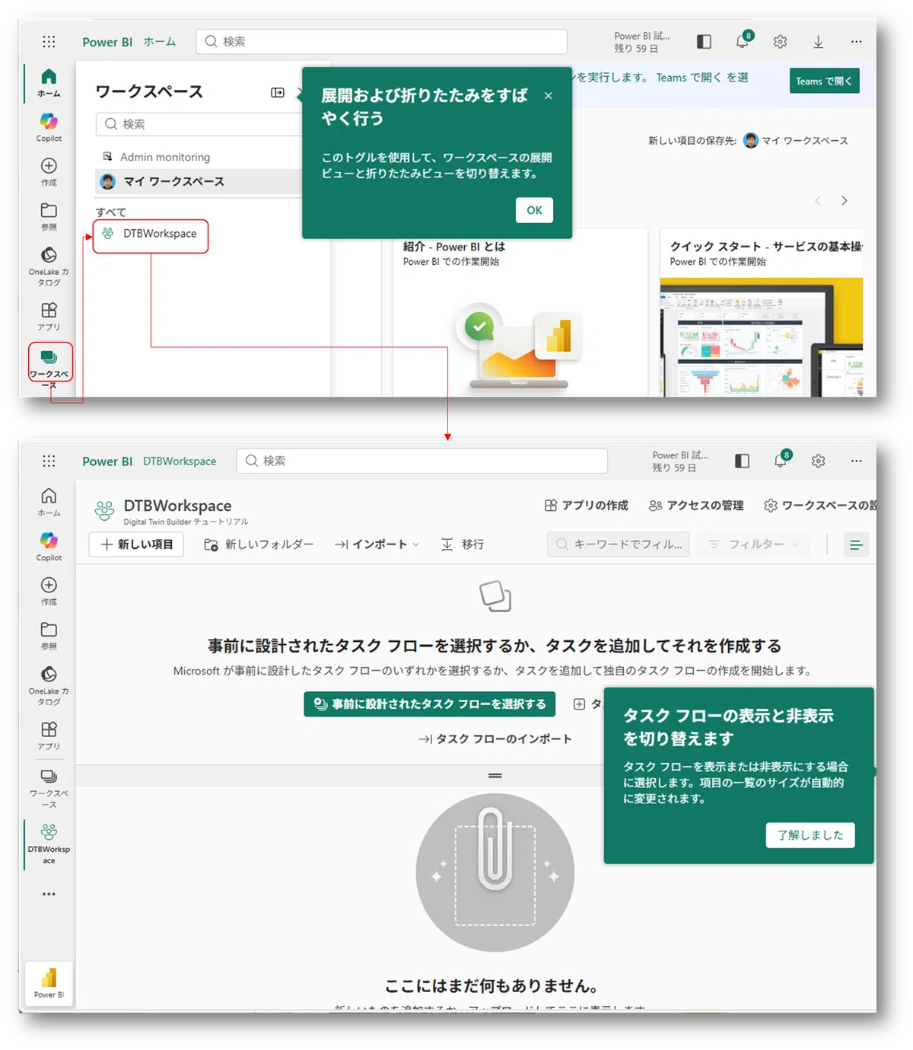Open アクセスの管理
Image resolution: width=913 pixels, height=1050 pixels.
pyautogui.click(x=696, y=506)
